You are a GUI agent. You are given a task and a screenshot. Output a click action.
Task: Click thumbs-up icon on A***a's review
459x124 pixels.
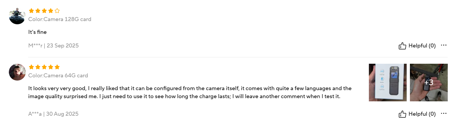tap(402, 114)
